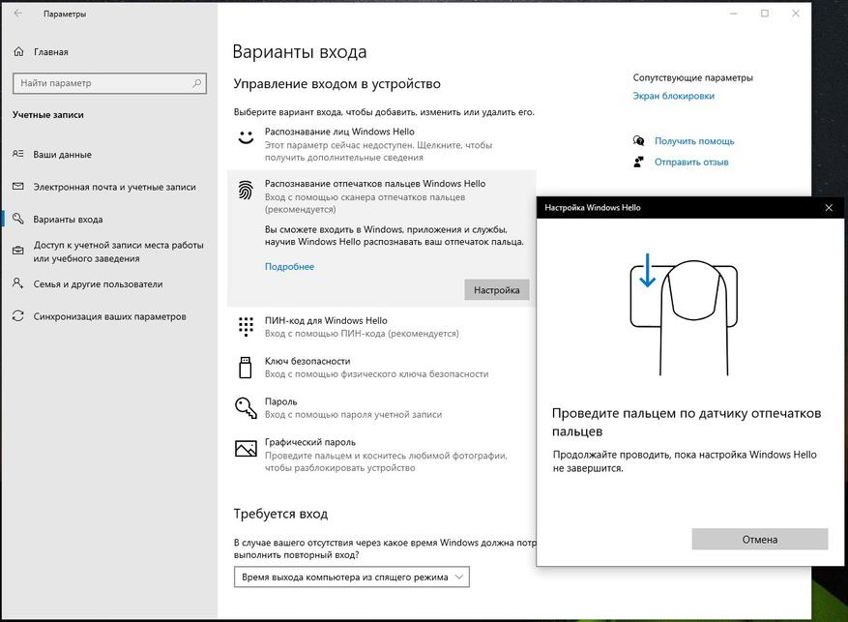The width and height of the screenshot is (848, 622).
Task: Click the PIN code keypad icon
Action: pos(246,327)
